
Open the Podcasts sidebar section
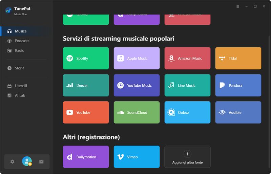(x=27, y=41)
